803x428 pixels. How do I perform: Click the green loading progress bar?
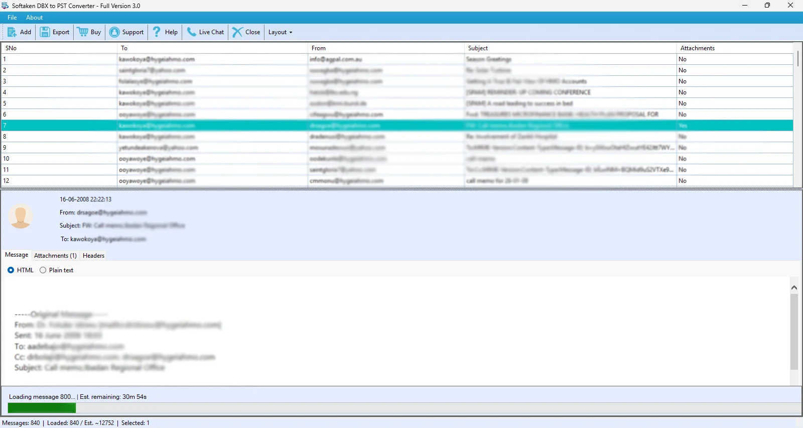pyautogui.click(x=42, y=408)
